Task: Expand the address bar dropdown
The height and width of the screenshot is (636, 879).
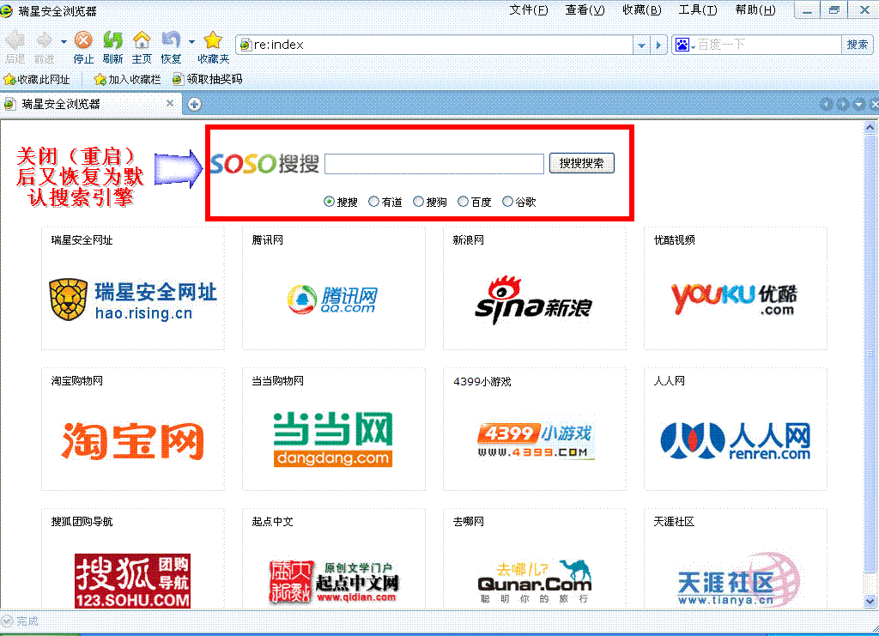Action: pos(641,45)
